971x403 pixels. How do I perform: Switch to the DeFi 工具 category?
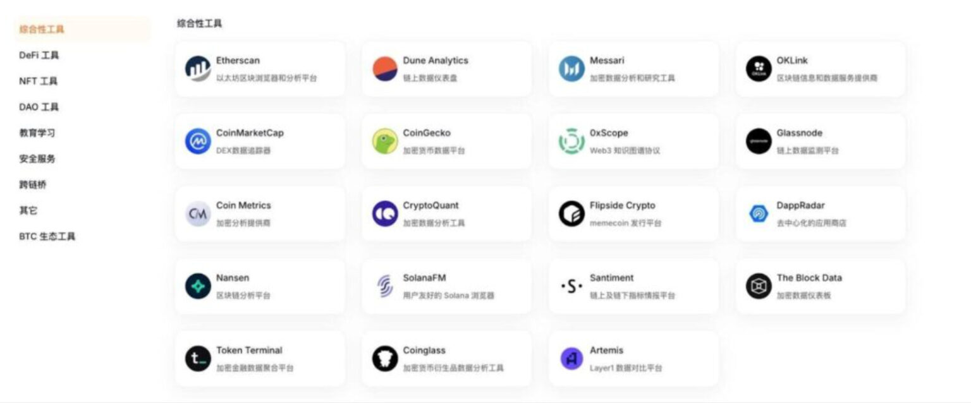pyautogui.click(x=38, y=55)
